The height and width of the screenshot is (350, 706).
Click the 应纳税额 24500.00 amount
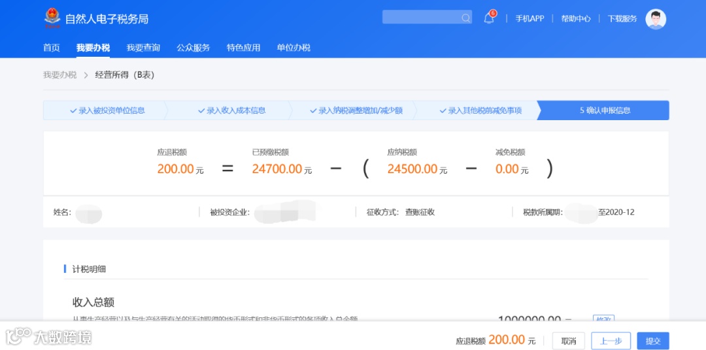click(412, 169)
